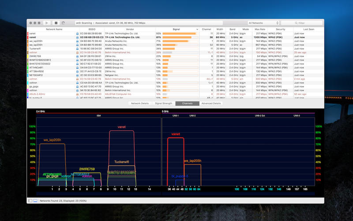Click BSSID 04:BD:88:7E:99:A0 cell
Viewport: 353px width, 221px height.
point(91,41)
